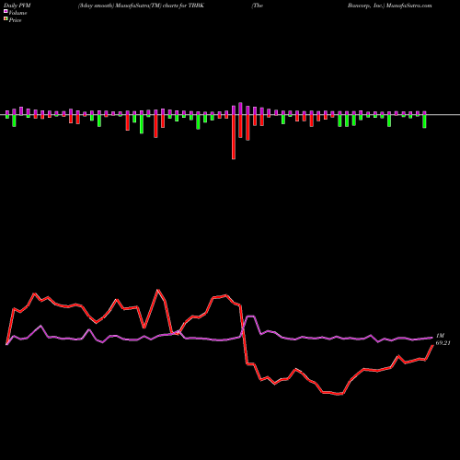460x460 pixels.
Task: Click the red price line's highest peak
Action: pos(157,290)
